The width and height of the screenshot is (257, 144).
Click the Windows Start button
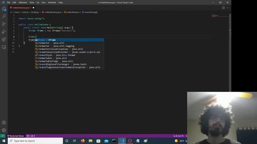click(4, 141)
